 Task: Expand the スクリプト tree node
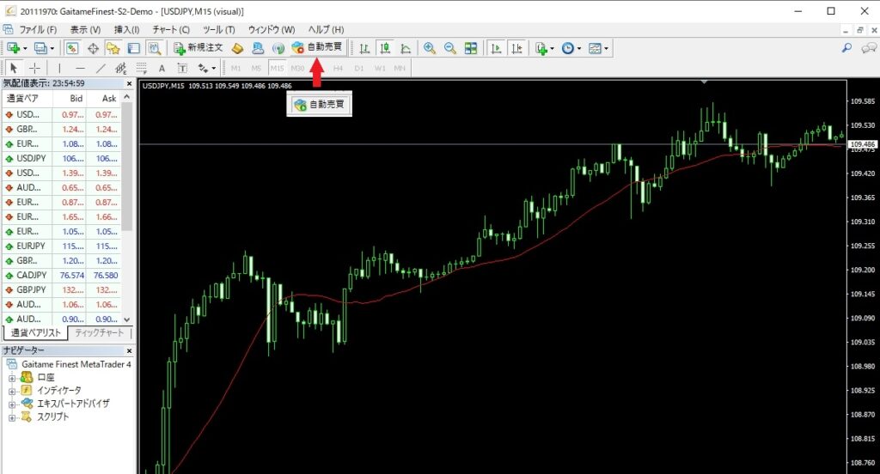click(x=12, y=418)
